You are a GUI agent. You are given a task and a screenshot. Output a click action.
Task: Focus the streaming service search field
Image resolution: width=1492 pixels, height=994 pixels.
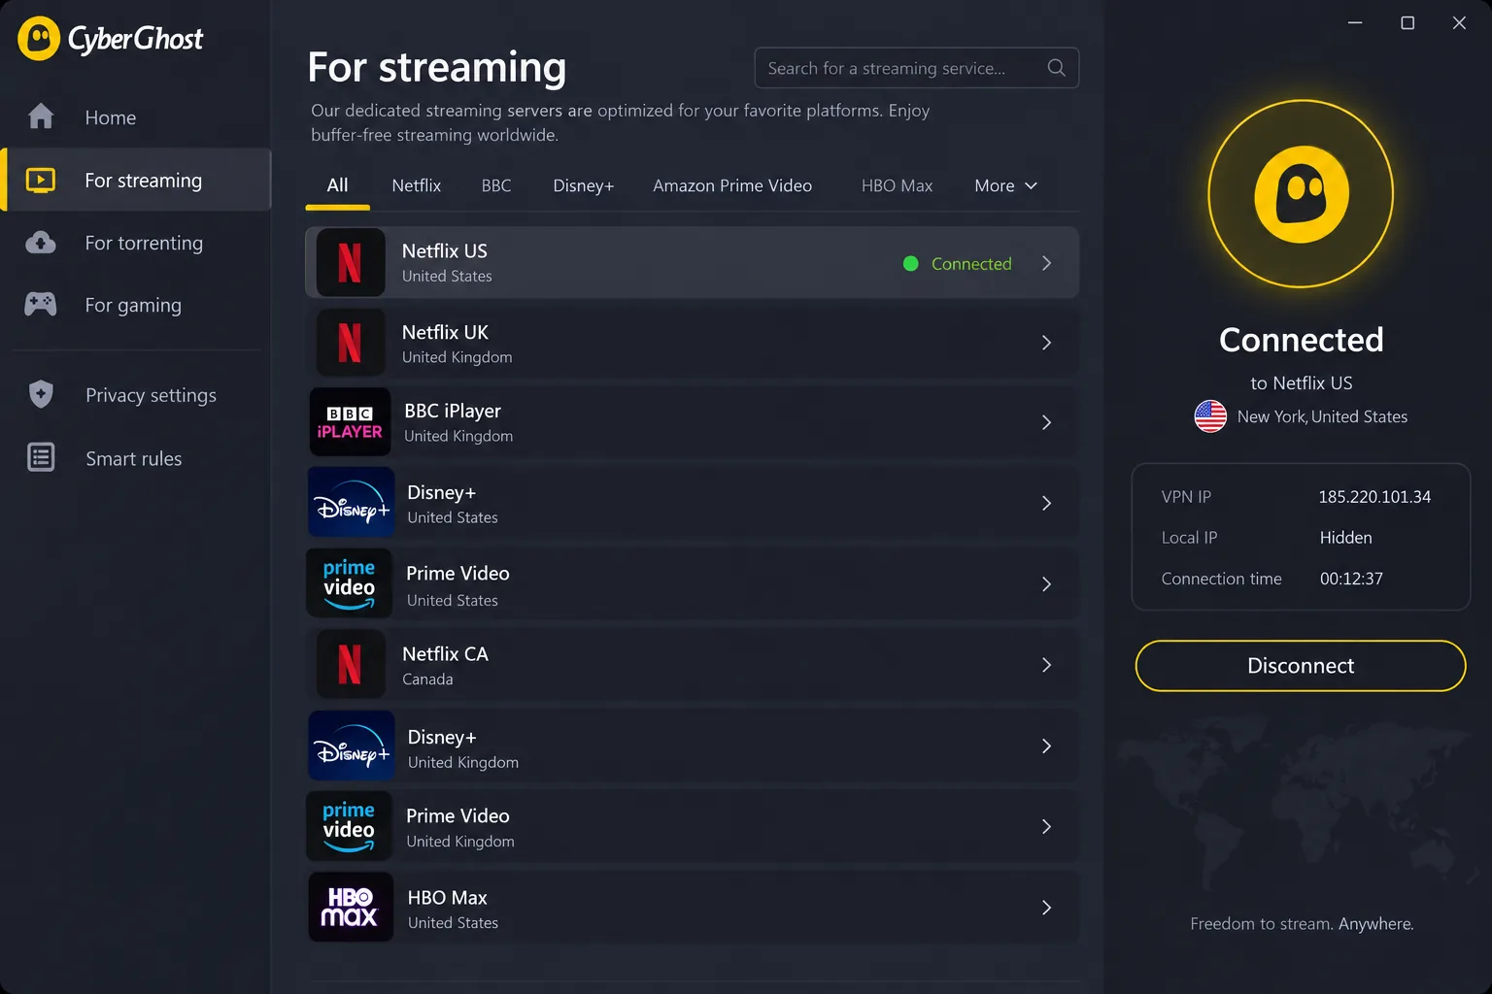(917, 68)
